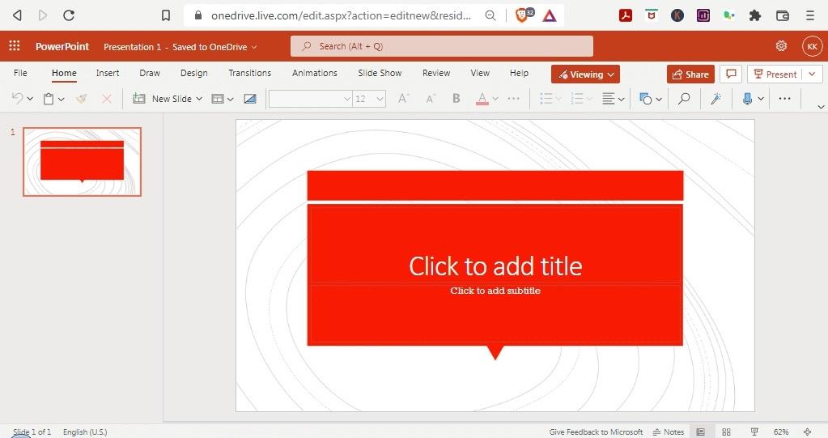Undo the last action
The width and height of the screenshot is (828, 438).
point(18,98)
